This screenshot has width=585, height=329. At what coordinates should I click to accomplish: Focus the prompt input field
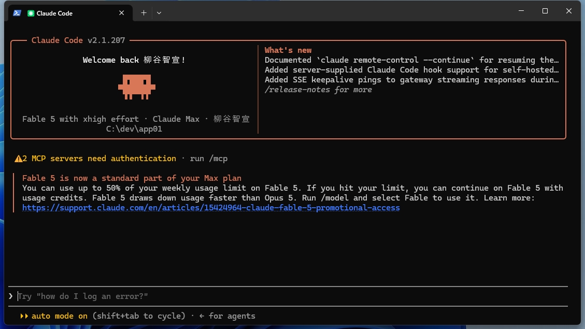(288, 296)
